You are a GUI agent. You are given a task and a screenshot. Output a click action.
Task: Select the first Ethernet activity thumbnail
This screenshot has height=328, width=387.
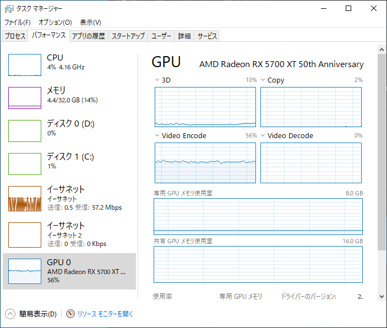click(x=25, y=199)
